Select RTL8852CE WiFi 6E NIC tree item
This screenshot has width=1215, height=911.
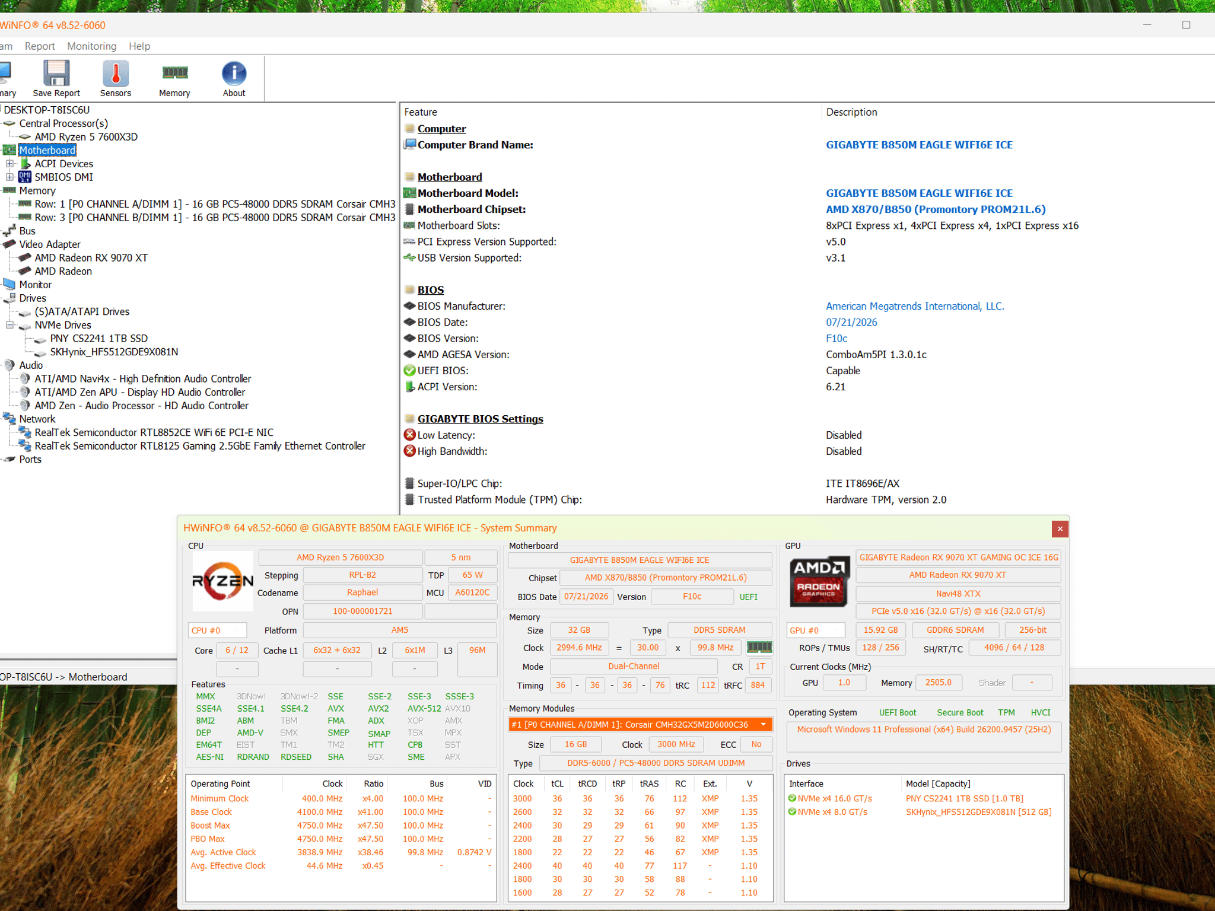[x=154, y=432]
